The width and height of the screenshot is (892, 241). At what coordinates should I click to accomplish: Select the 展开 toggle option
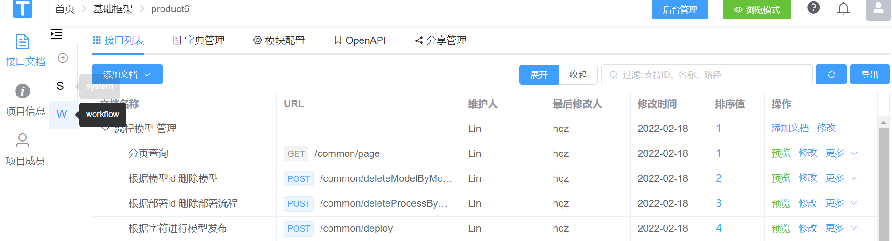pos(539,75)
